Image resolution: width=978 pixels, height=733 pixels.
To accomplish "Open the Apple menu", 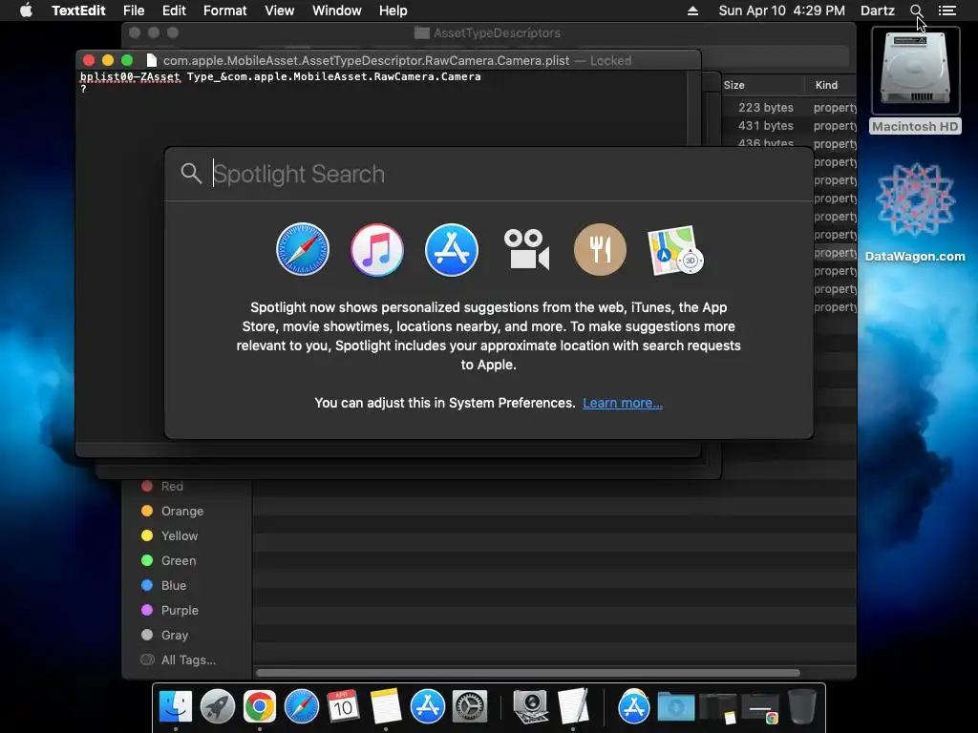I will tap(26, 10).
